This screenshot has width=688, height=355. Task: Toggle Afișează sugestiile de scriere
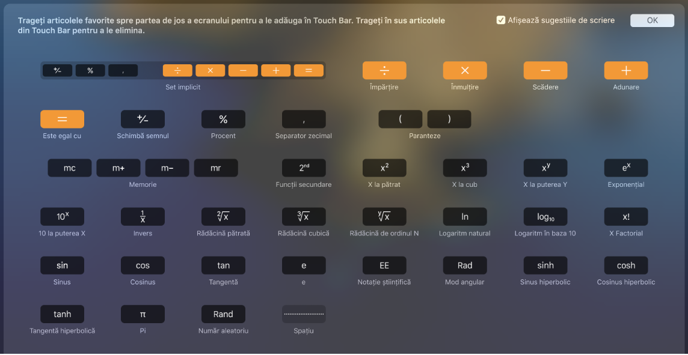pos(501,20)
